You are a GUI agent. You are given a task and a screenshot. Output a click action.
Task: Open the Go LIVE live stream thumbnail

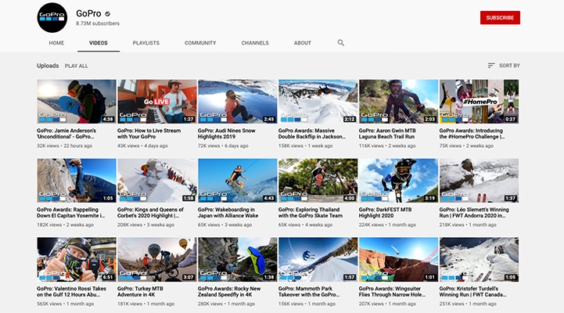156,101
